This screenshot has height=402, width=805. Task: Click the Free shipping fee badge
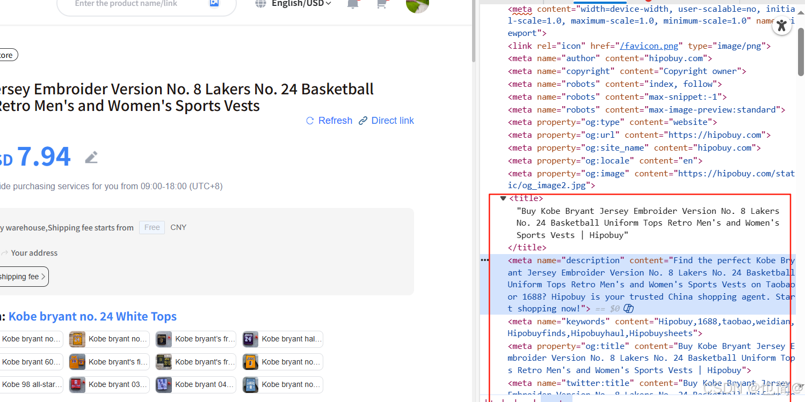tap(152, 227)
